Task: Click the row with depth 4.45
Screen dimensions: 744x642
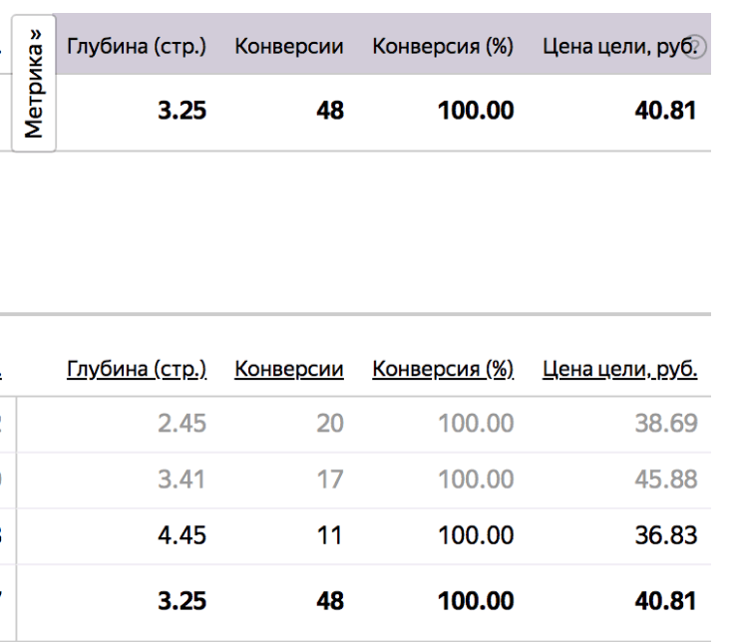Action: tap(364, 535)
